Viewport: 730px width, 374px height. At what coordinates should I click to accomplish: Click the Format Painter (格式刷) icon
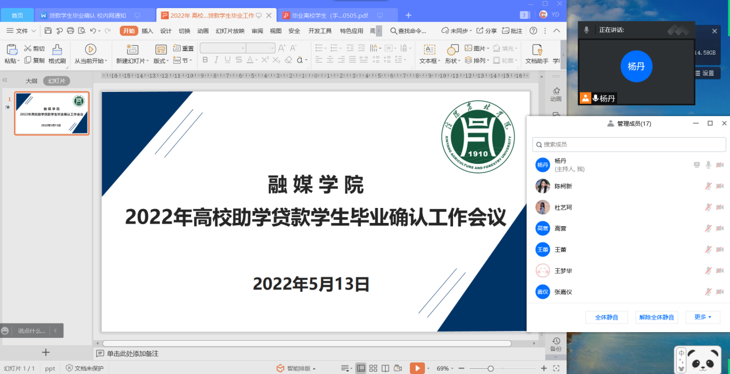57,50
